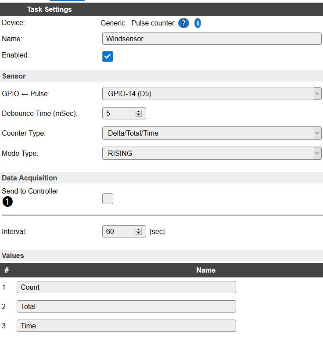The image size is (323, 338).
Task: Expand the Counter Type dropdown
Action: coord(212,133)
